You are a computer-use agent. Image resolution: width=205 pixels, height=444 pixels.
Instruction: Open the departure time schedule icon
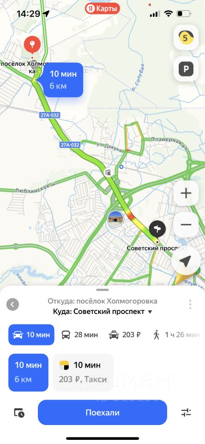click(x=19, y=413)
